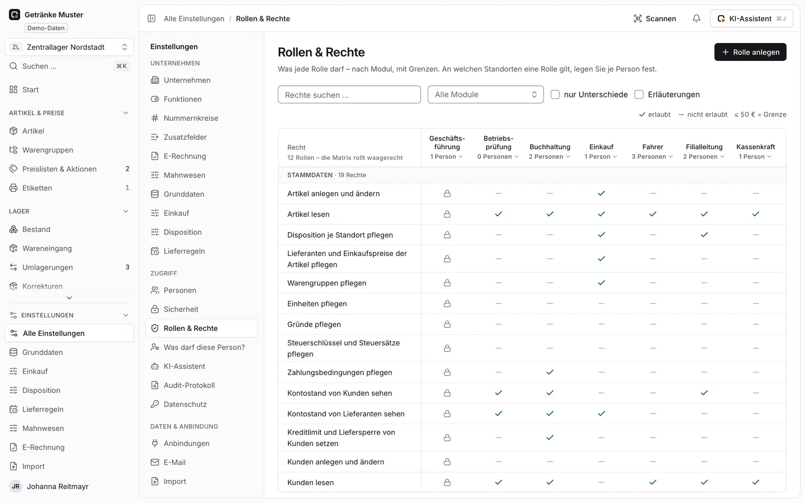The height and width of the screenshot is (503, 805).
Task: Expand the Fahrer 3 Personen dropdown
Action: [652, 156]
